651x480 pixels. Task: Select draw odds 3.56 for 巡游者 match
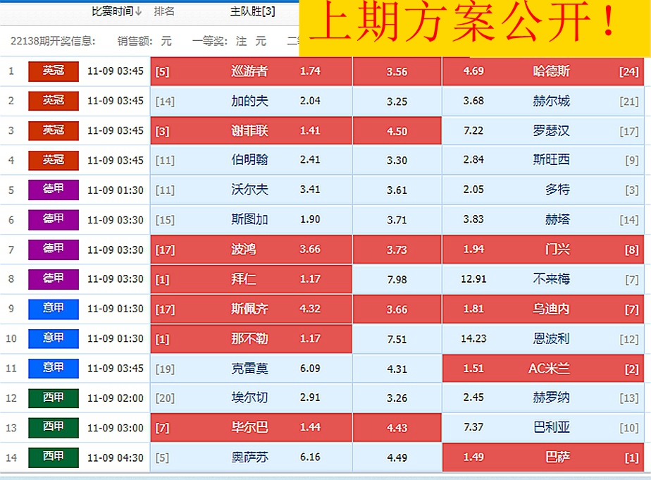[397, 71]
